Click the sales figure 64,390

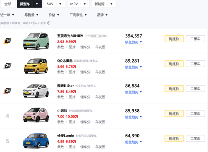(132, 136)
